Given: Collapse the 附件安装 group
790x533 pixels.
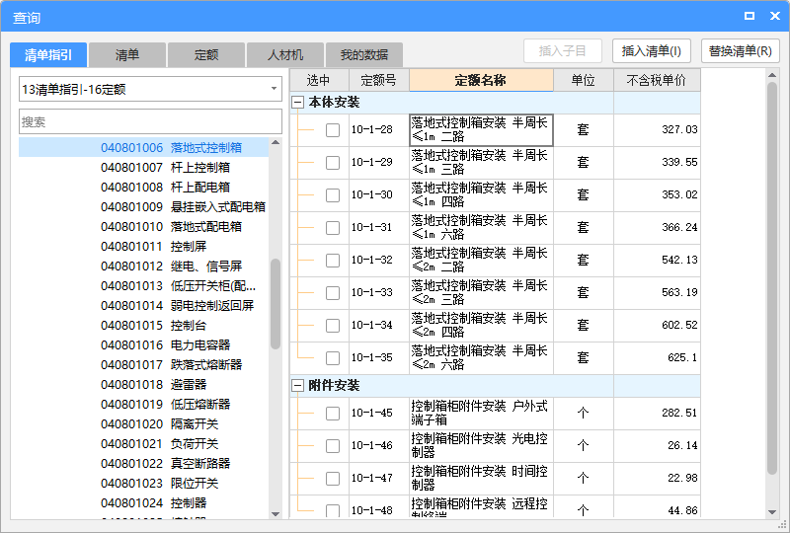Looking at the screenshot, I should point(298,385).
